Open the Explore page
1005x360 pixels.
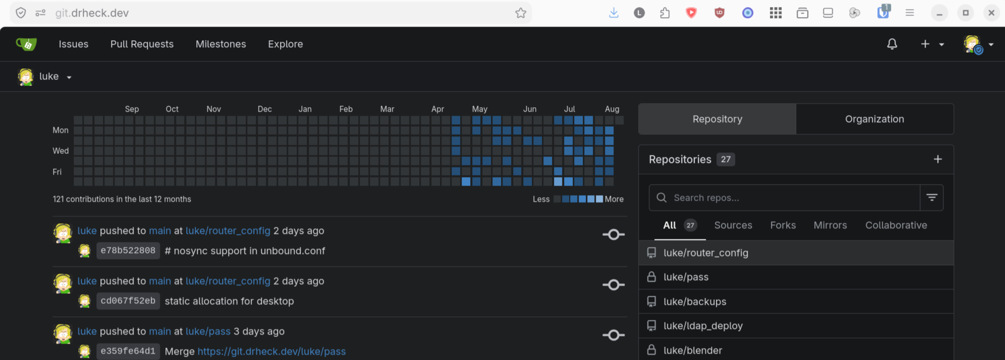click(286, 44)
